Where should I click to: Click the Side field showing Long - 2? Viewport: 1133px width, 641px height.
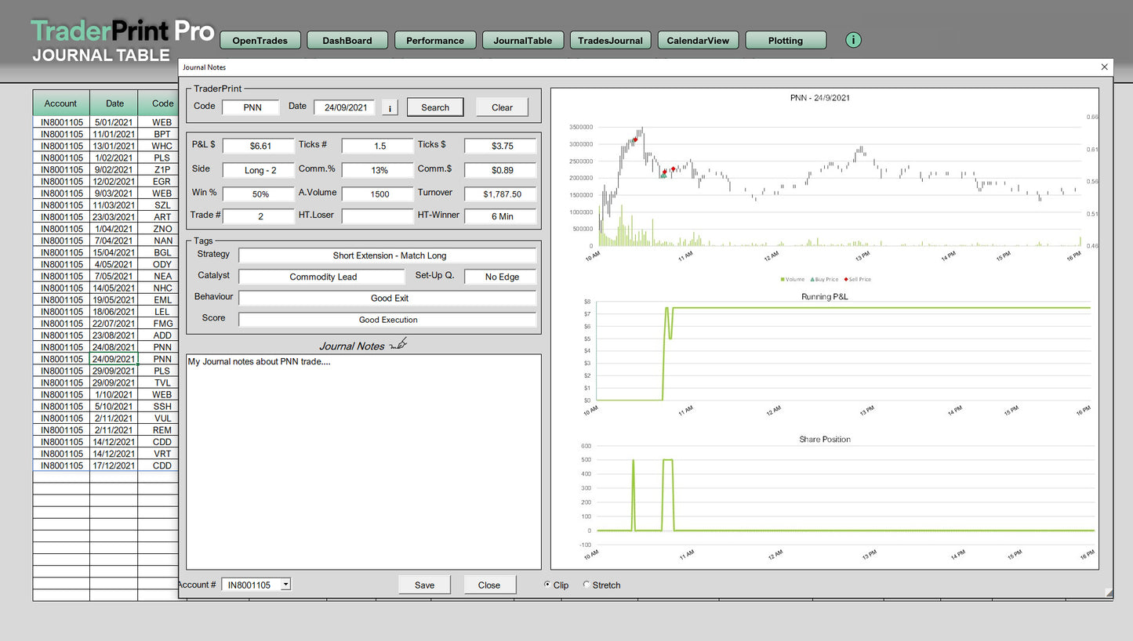(x=260, y=169)
